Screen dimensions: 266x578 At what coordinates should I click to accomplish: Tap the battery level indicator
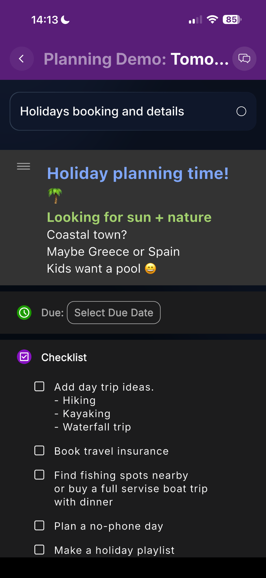(232, 19)
